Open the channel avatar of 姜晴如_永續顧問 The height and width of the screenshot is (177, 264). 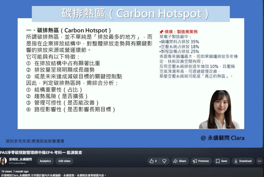[x=3, y=161]
